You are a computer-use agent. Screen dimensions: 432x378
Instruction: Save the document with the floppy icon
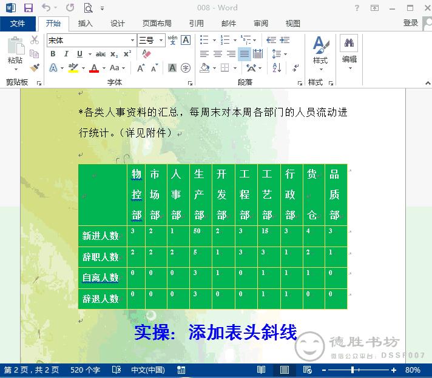click(x=29, y=8)
